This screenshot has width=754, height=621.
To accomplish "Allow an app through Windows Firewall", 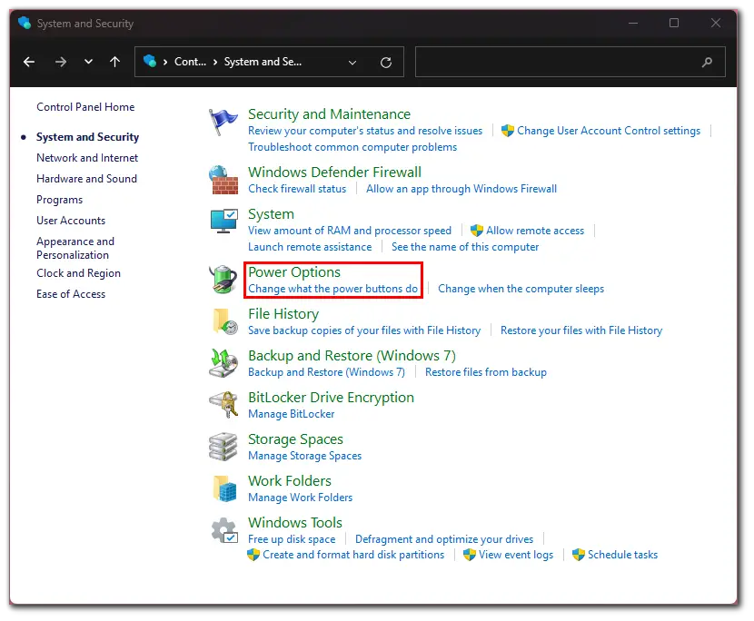I will coord(461,189).
